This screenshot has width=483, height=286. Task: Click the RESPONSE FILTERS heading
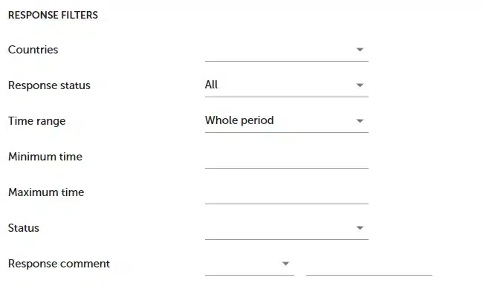point(53,15)
